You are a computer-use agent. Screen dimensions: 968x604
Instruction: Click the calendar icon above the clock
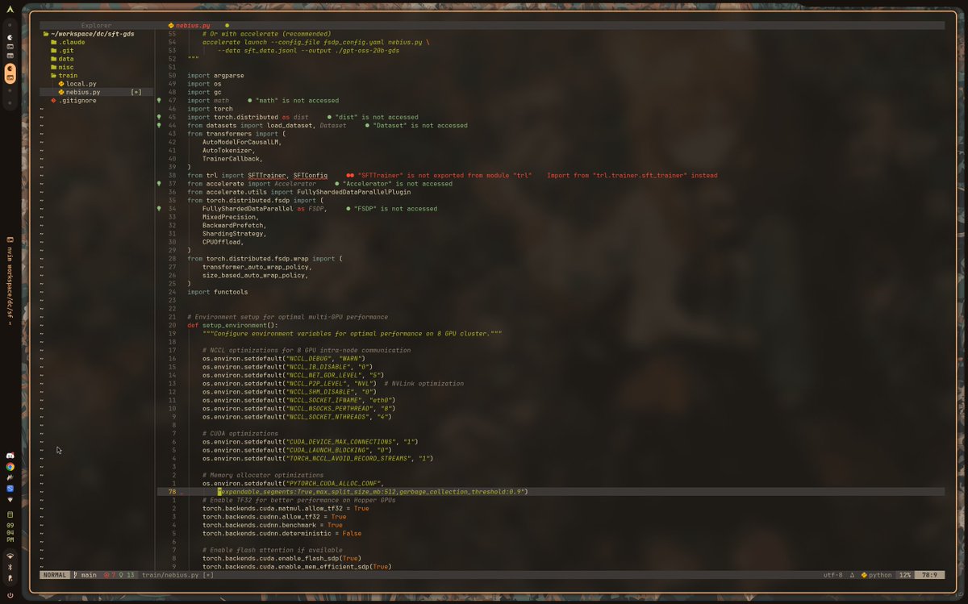(x=10, y=514)
